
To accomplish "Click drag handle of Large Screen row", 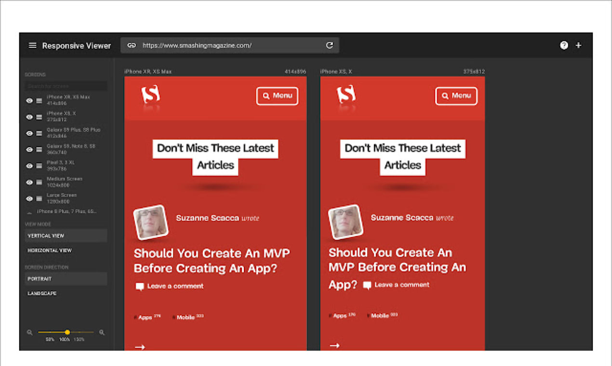I will 39,199.
